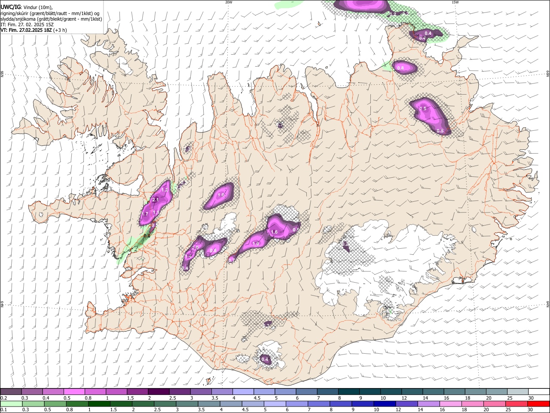Click the 'VT: Fim. 27.02.2025 18Z (+3 h)' line
550x413 pixels.
point(34,30)
